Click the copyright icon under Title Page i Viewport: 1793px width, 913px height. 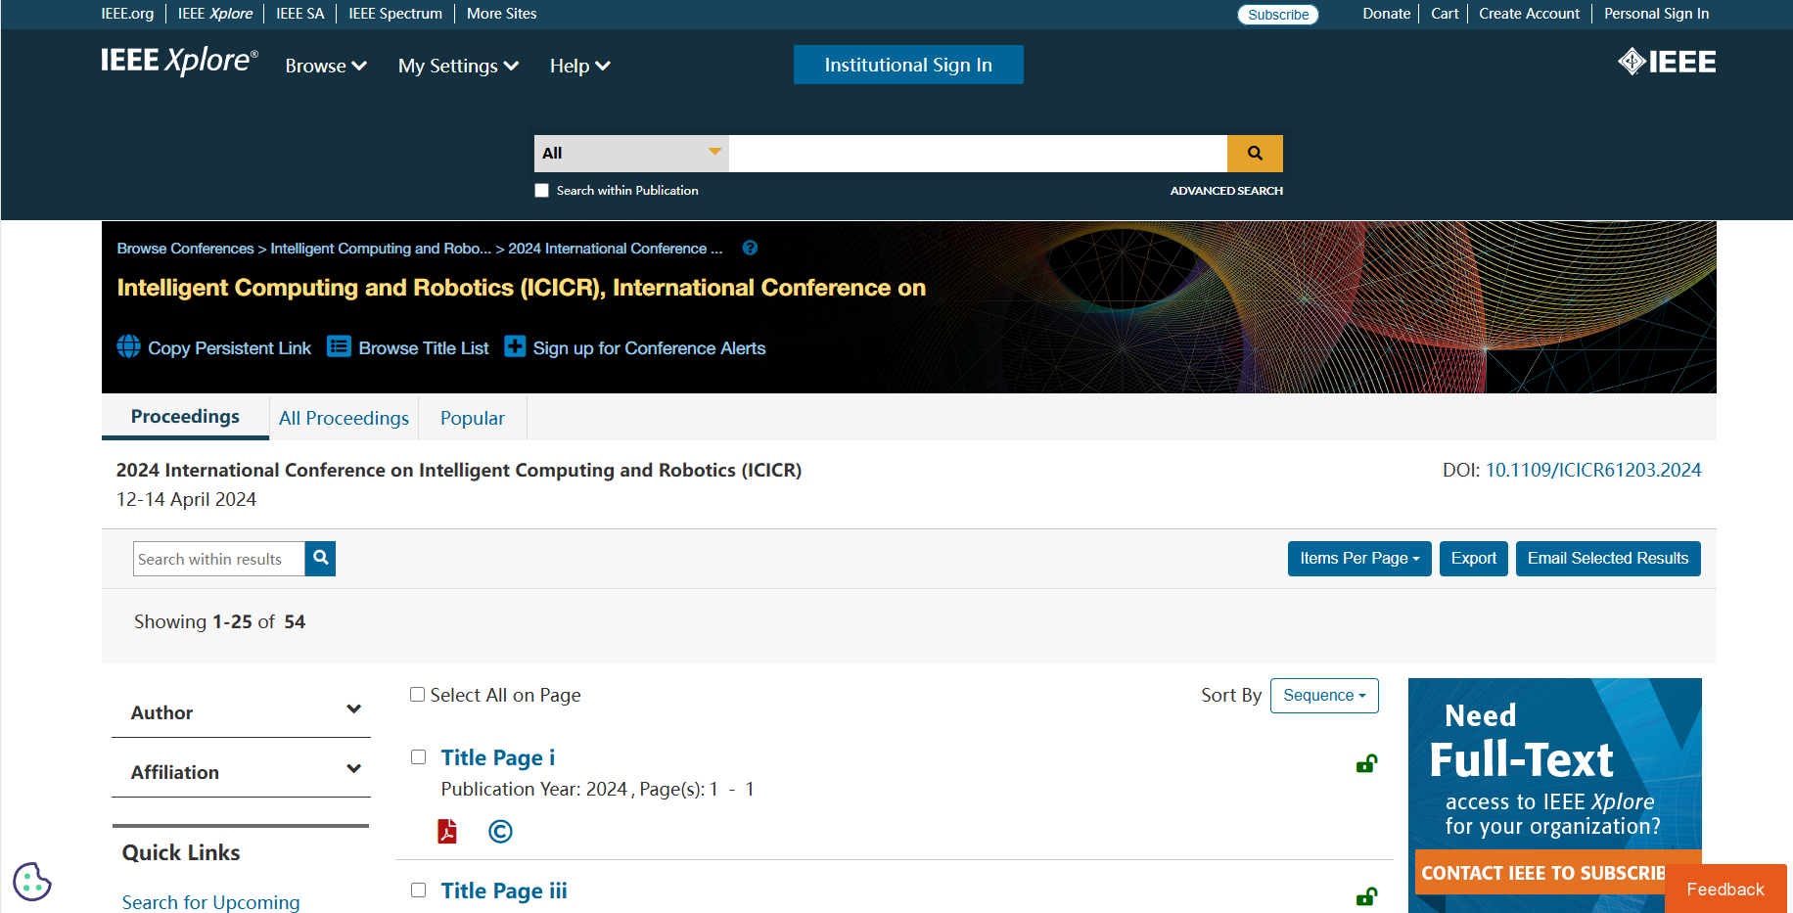coord(500,831)
